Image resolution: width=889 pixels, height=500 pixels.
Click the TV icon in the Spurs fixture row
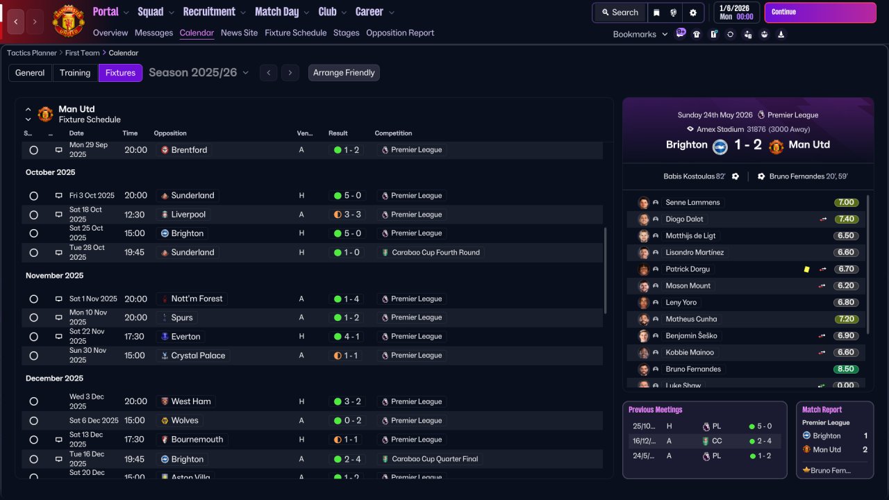(x=59, y=317)
